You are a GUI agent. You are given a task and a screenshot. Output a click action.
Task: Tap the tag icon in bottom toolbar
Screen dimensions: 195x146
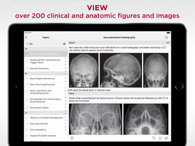pyautogui.click(x=154, y=138)
